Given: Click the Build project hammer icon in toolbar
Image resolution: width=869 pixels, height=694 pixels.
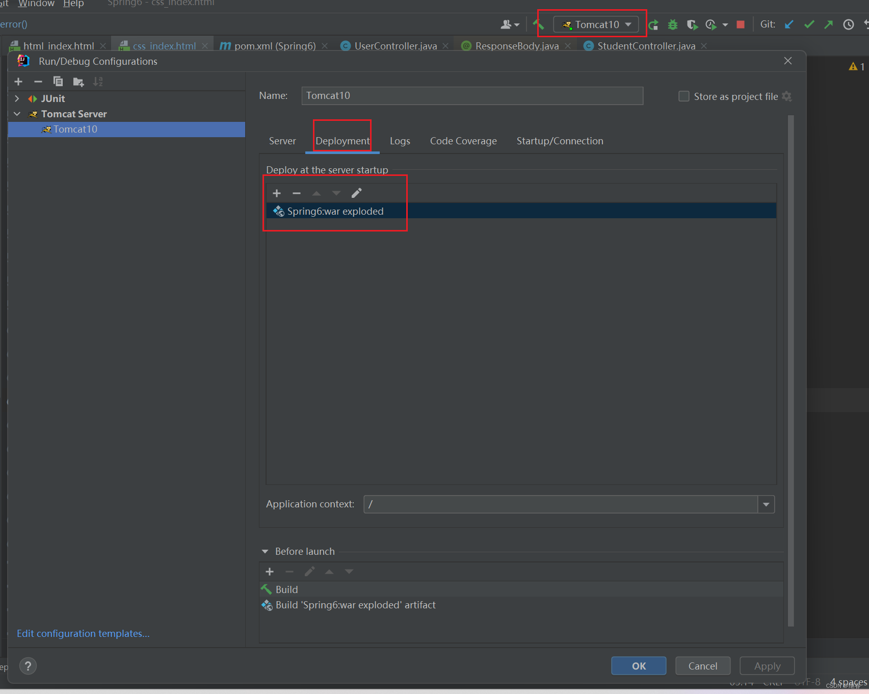Looking at the screenshot, I should point(538,24).
